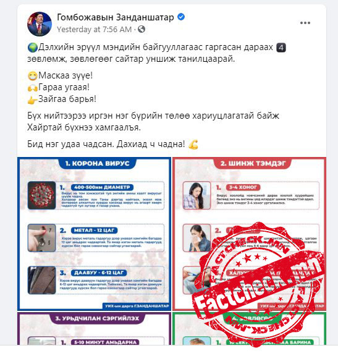Click the public globe audience icon
The image size is (338, 356).
[x=142, y=29]
